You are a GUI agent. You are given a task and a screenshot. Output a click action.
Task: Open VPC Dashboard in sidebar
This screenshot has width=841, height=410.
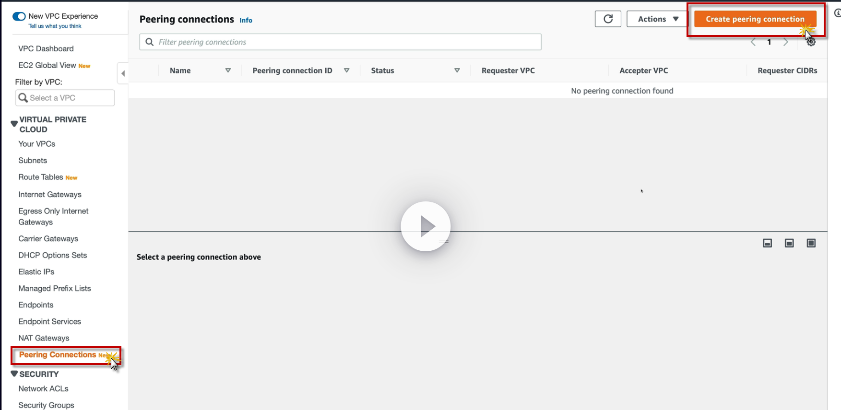46,48
